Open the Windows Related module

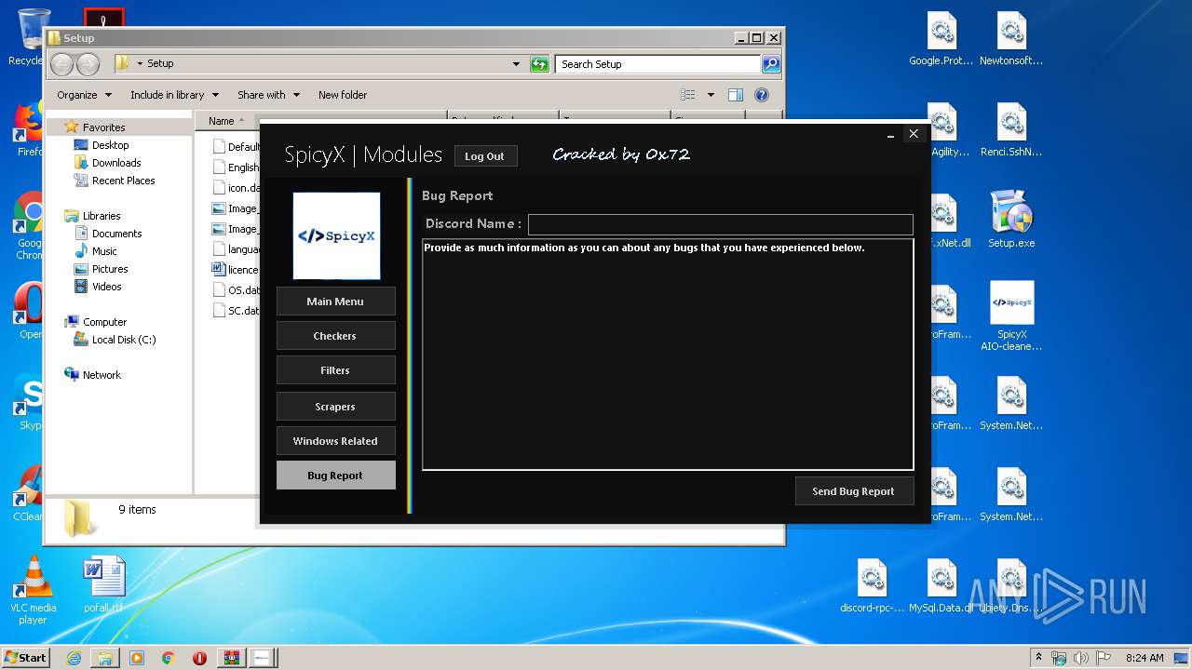pos(335,441)
